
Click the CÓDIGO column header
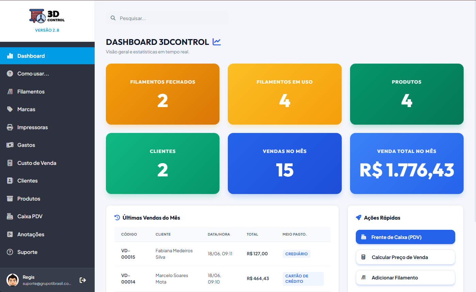point(129,234)
